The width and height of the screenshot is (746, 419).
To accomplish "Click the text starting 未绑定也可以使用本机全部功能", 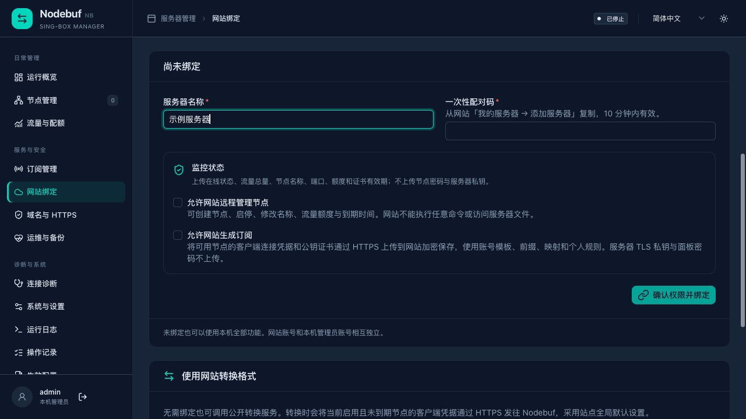I will 274,333.
